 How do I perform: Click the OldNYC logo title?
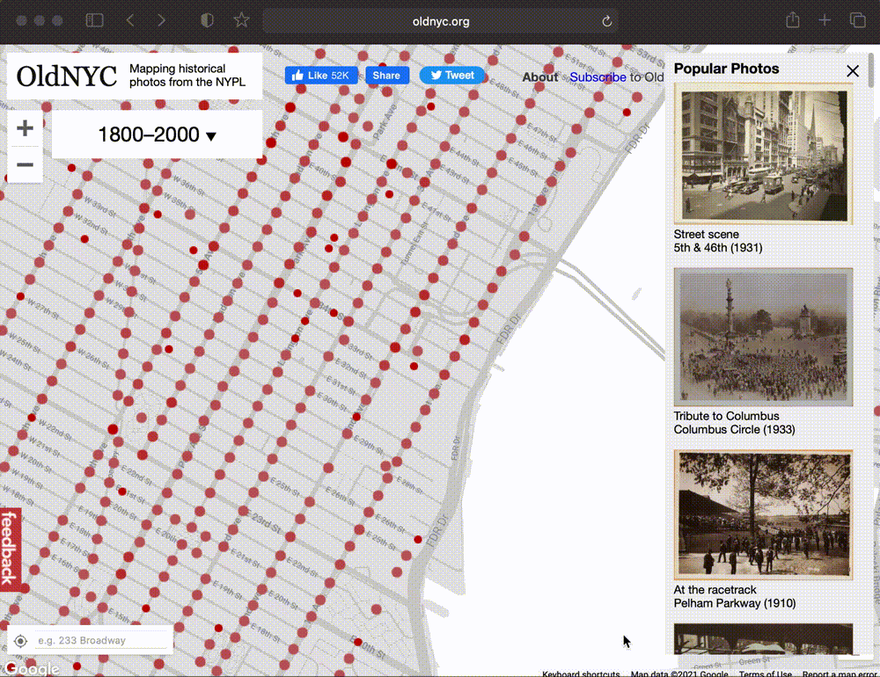click(x=67, y=76)
